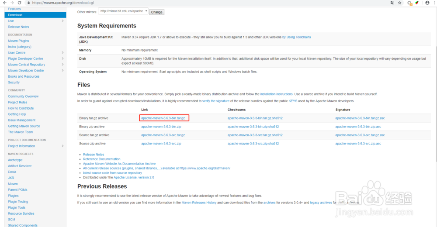Click the Change mirror button

[156, 12]
